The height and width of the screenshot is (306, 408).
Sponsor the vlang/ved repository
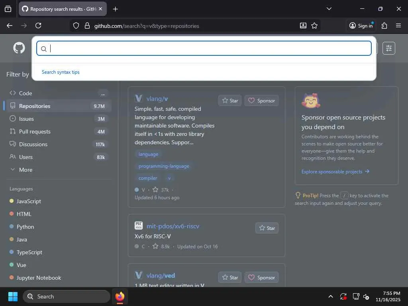click(x=261, y=277)
